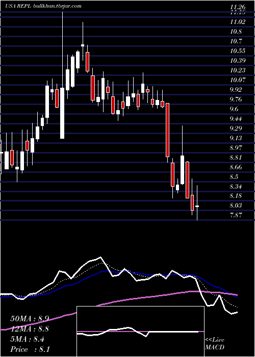Click the 9.44 price axis label

click(x=236, y=119)
